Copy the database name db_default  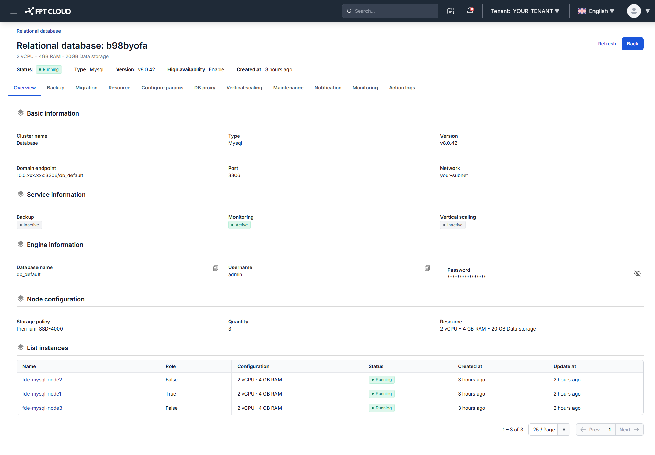(216, 268)
